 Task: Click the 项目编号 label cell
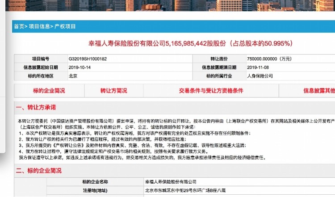pyautogui.click(x=41, y=59)
